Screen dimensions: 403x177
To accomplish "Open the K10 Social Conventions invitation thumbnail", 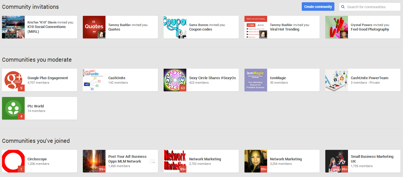I will (x=13, y=27).
